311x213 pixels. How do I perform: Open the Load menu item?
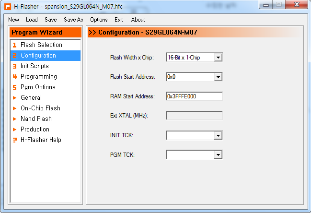click(32, 20)
